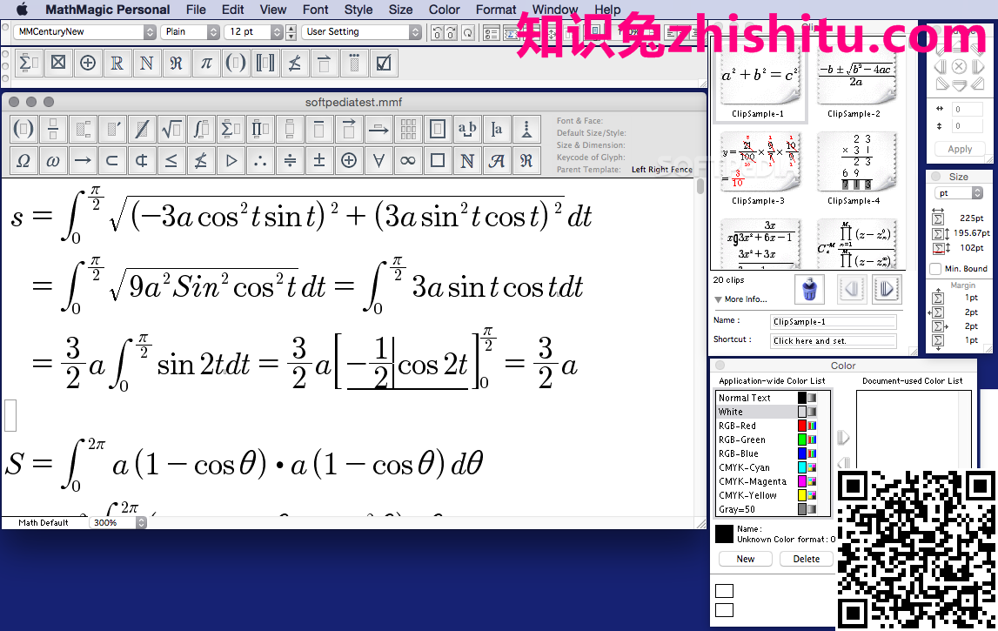This screenshot has width=998, height=631.
Task: Open the 12 pt size dropdown
Action: (x=254, y=32)
